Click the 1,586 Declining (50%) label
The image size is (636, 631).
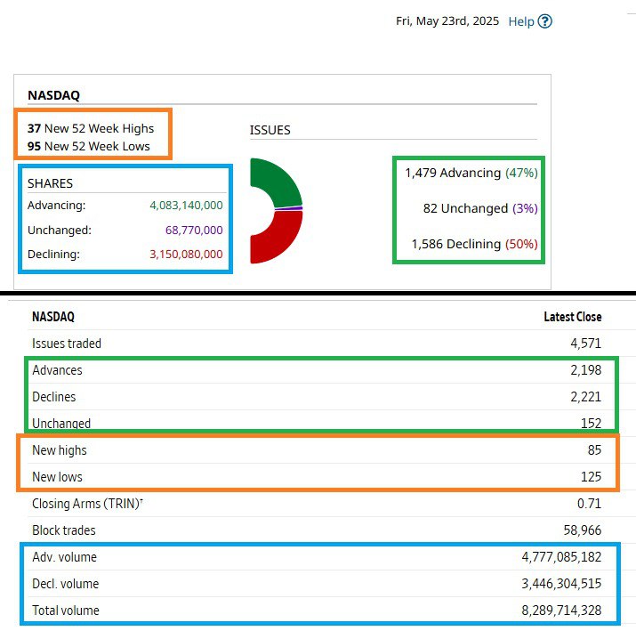tap(474, 244)
